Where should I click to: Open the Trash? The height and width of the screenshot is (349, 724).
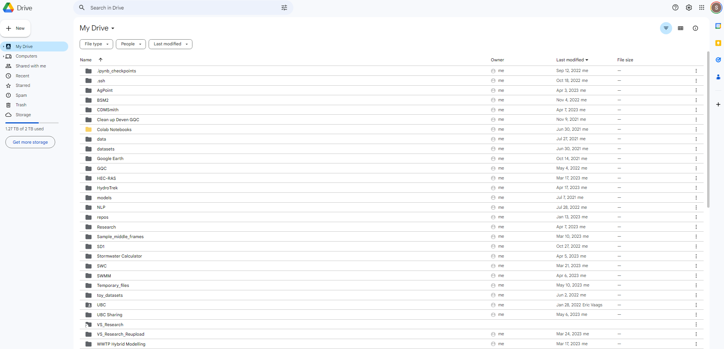(x=21, y=105)
